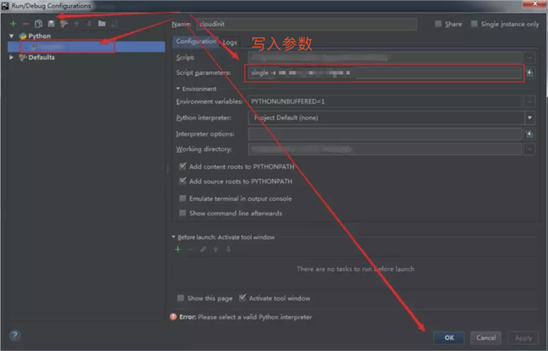The height and width of the screenshot is (351, 548).
Task: Toggle Single instance only
Action: click(475, 24)
